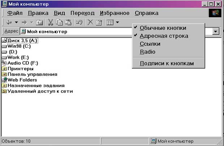Uncheck Обычные кнопки in context menu

[x=169, y=28]
